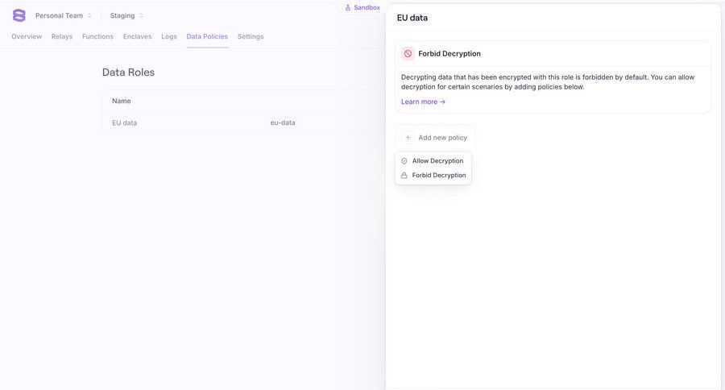
Task: Choose Forbid Decryption from policy menu
Action: coord(438,176)
